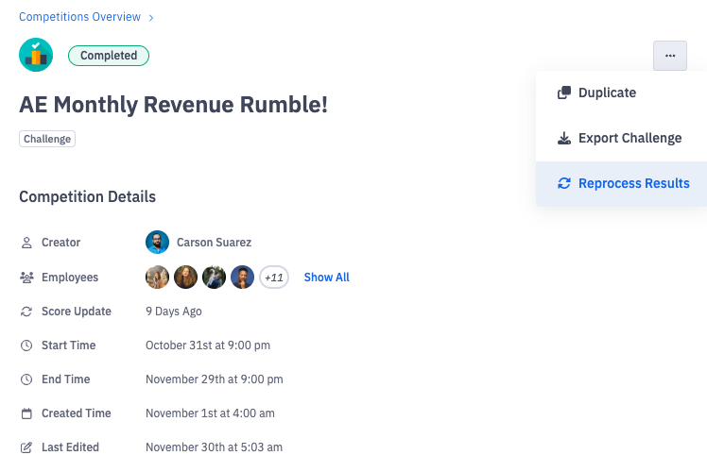Click the second employee avatar

pos(185,278)
